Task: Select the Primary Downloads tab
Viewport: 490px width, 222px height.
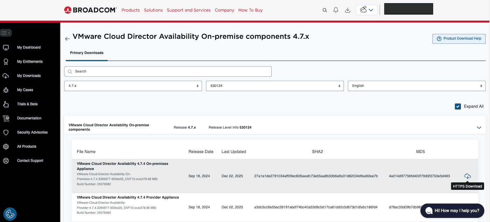Action: point(87,53)
